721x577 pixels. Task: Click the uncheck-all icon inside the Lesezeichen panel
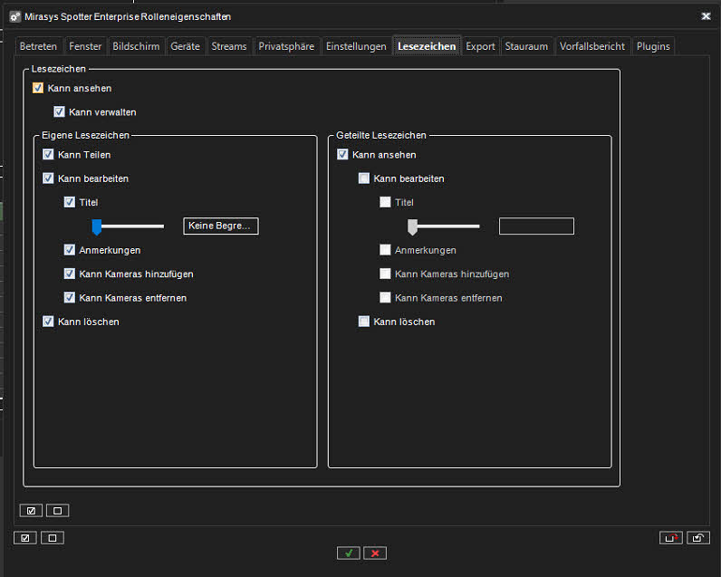pos(57,510)
